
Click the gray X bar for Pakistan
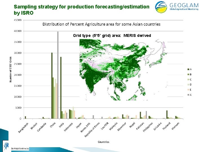click(146, 115)
